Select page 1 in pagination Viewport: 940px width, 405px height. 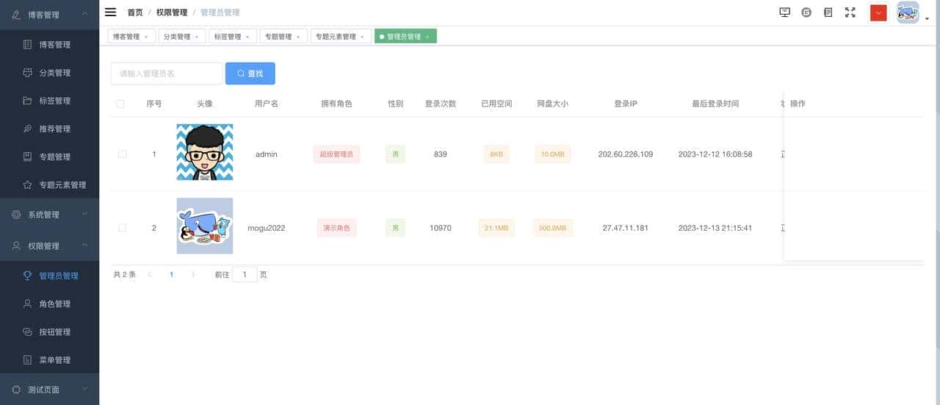pyautogui.click(x=172, y=274)
